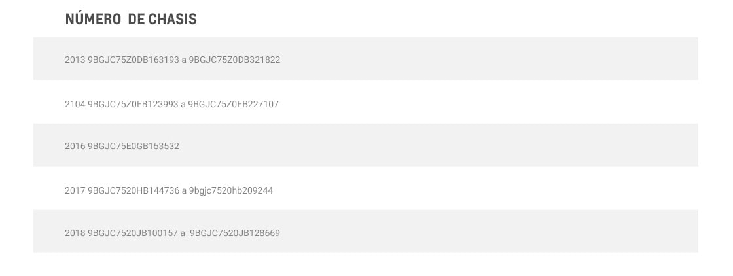Click the VIN 9BGJC75E0GB153532
733x276 pixels.
click(x=134, y=146)
